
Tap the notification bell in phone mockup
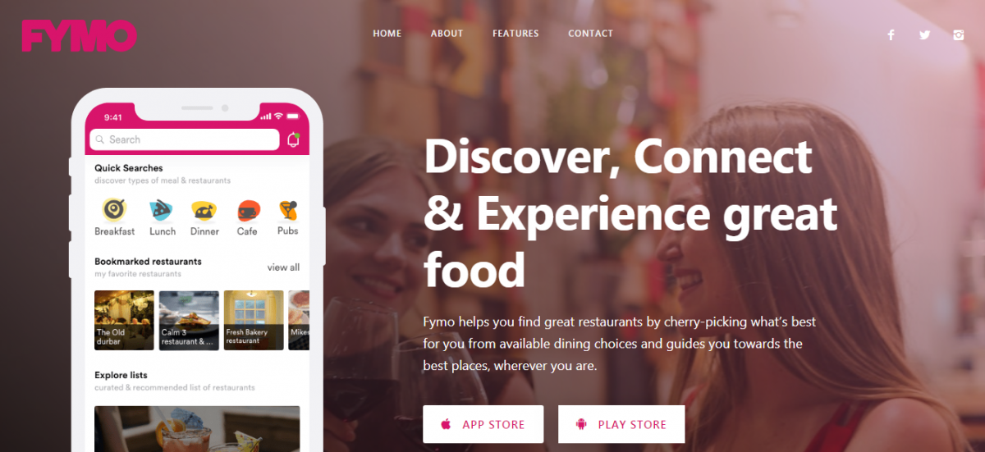[x=293, y=139]
